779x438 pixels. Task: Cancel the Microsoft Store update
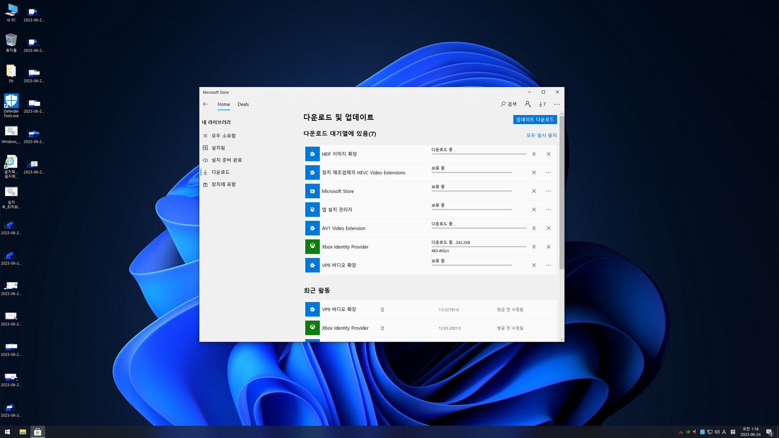point(534,191)
